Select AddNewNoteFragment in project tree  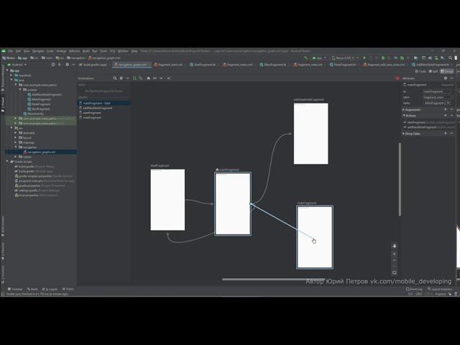click(45, 94)
